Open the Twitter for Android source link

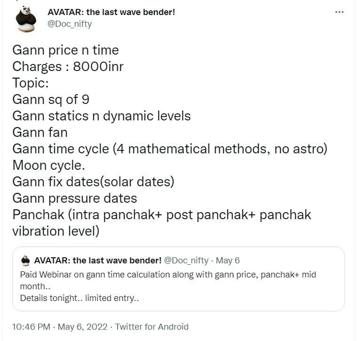[x=152, y=326]
